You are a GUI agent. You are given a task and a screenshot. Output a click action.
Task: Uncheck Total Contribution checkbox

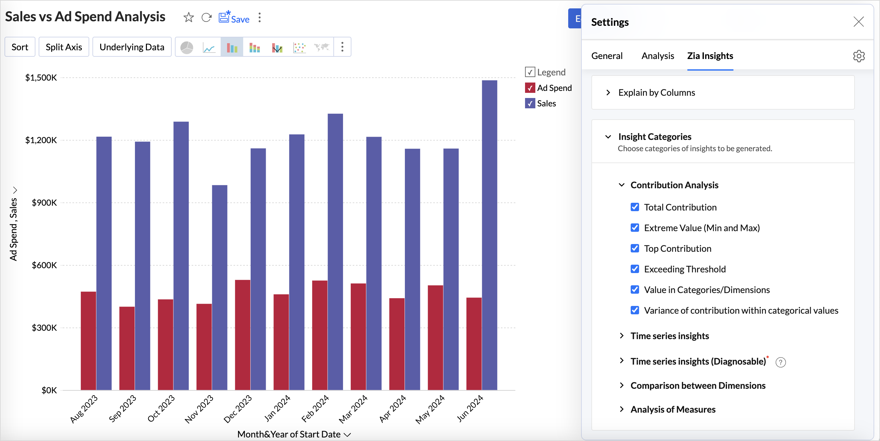pyautogui.click(x=635, y=207)
